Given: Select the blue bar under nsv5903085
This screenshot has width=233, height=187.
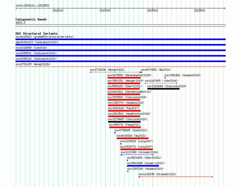Looking at the screenshot, I should point(143,166).
